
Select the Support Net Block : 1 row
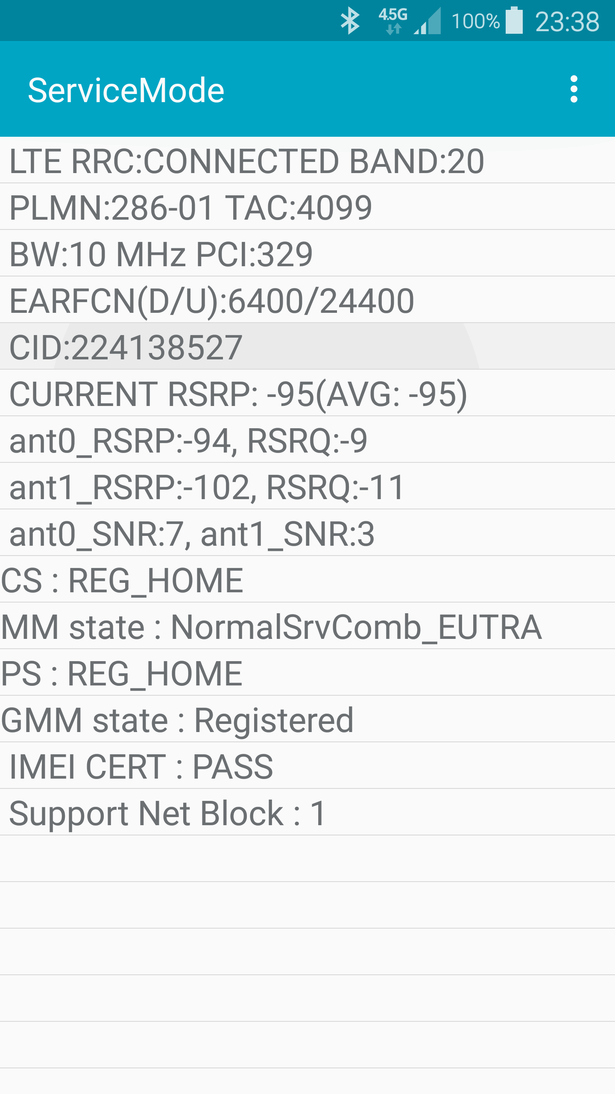[x=307, y=812]
